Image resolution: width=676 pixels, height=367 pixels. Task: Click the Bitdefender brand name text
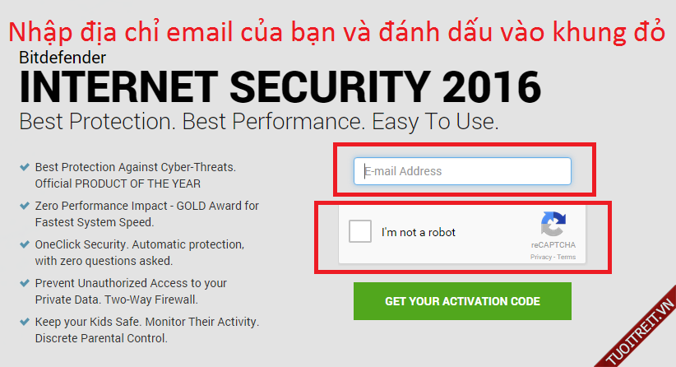tap(63, 58)
